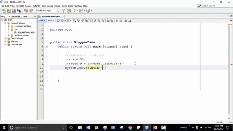233x131 pixels.
Task: Toggle Highlight Search in editor toolbar
Action: pyautogui.click(x=86, y=21)
